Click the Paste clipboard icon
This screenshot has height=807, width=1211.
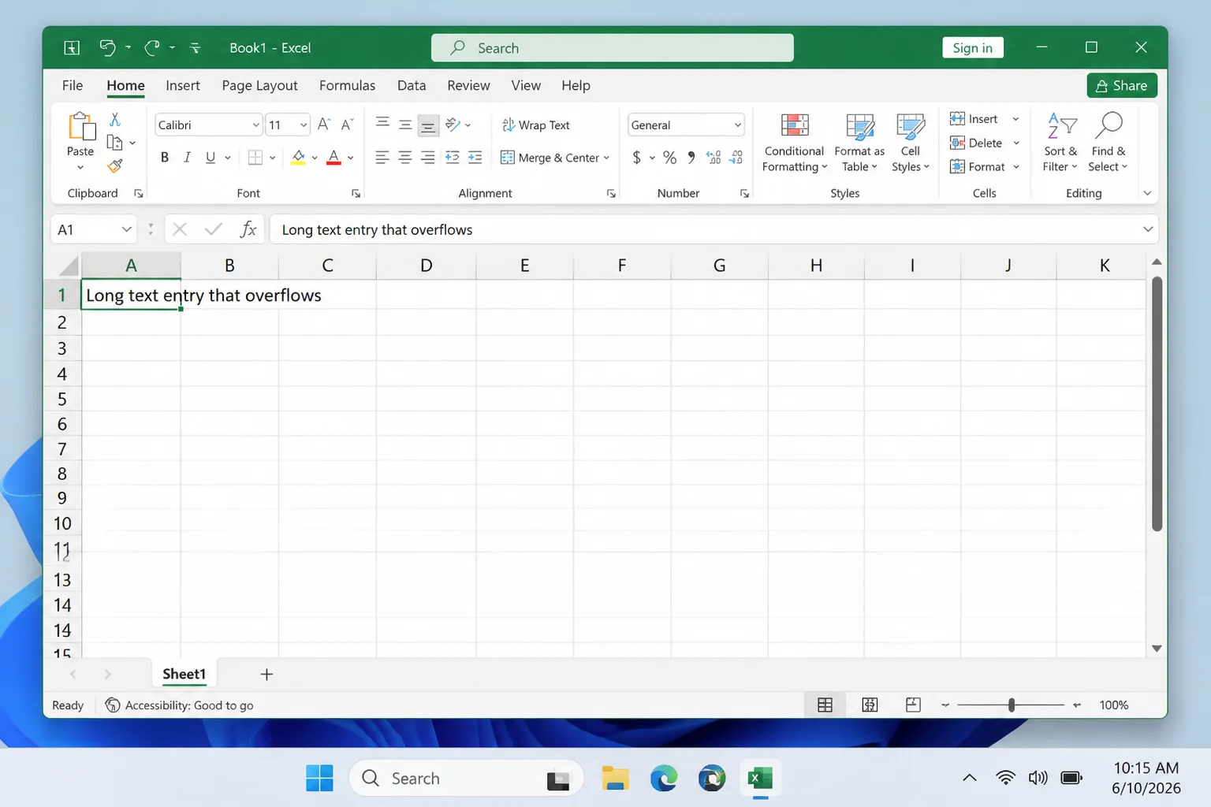pyautogui.click(x=80, y=126)
